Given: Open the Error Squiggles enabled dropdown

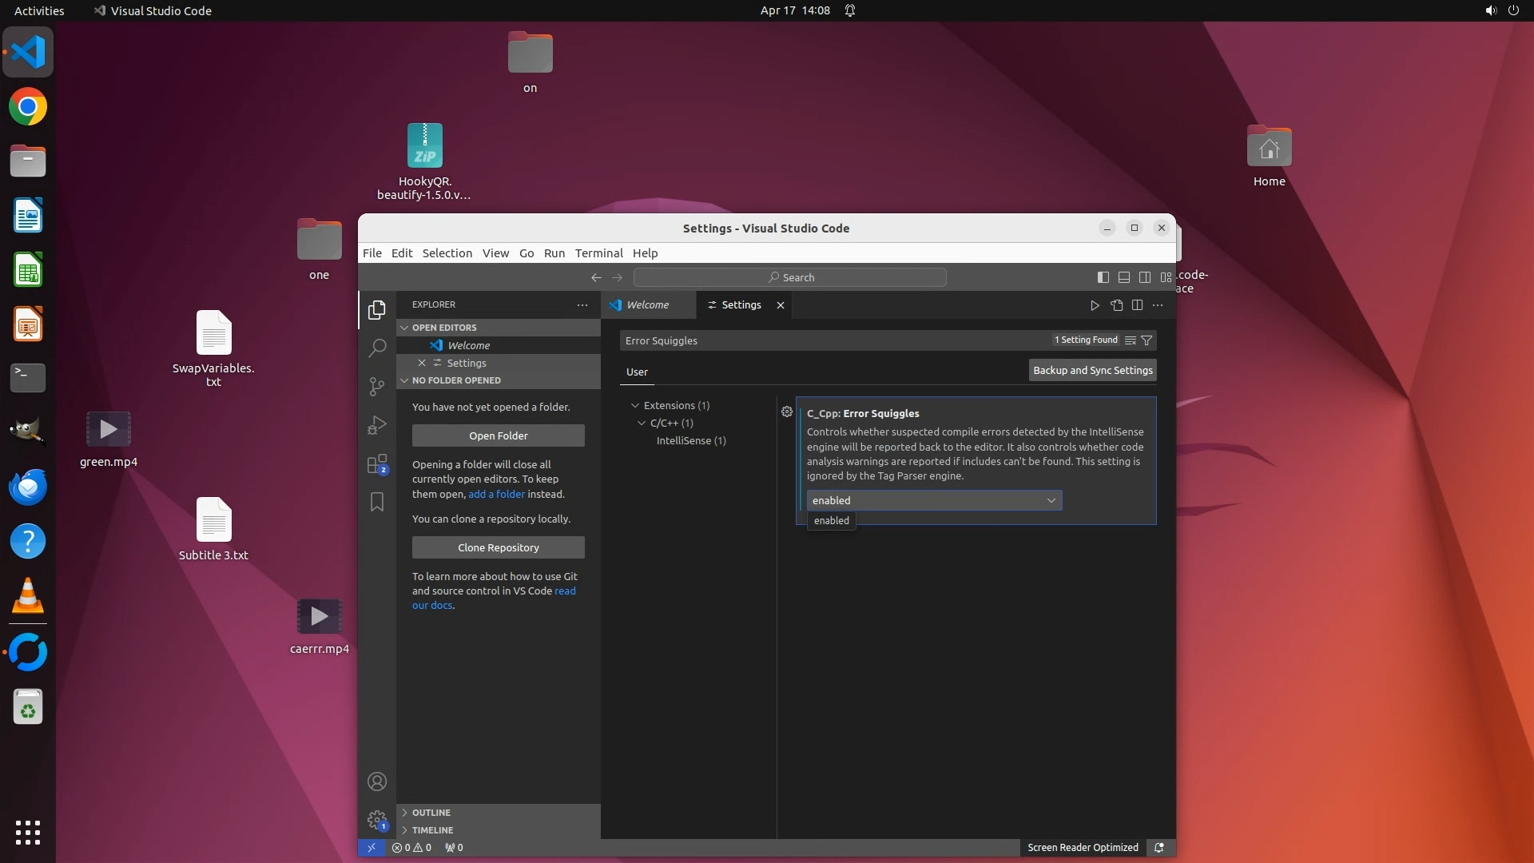Looking at the screenshot, I should (x=934, y=500).
